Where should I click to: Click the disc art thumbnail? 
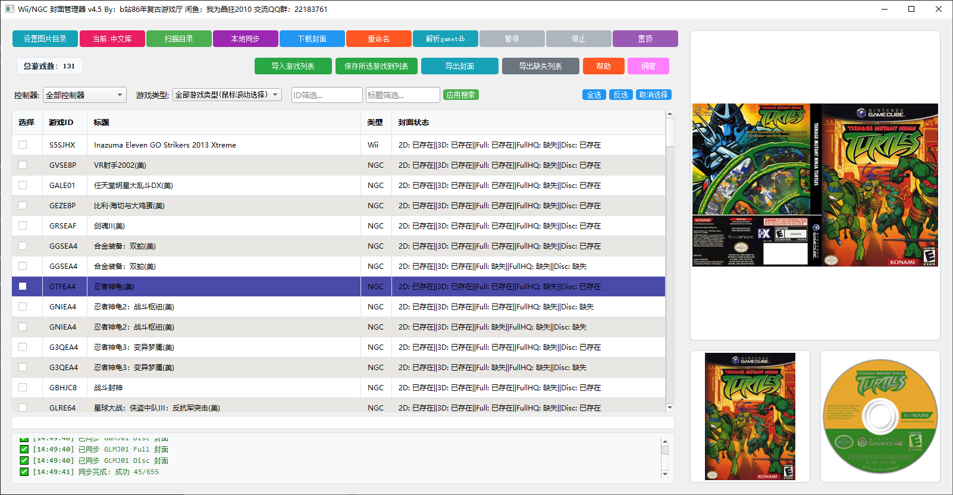pos(880,416)
